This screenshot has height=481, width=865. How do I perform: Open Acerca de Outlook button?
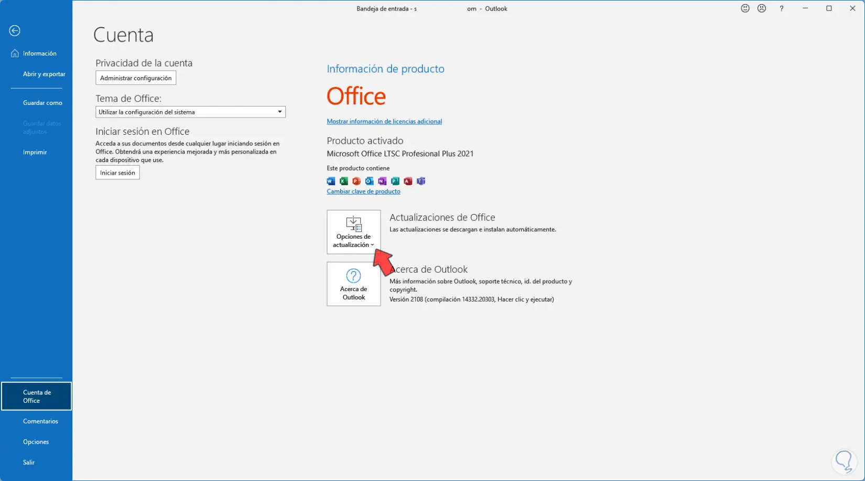(354, 284)
